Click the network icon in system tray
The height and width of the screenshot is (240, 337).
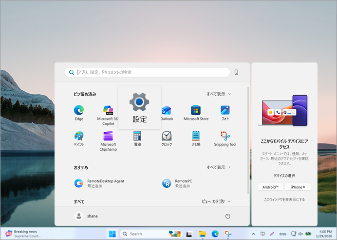(294, 234)
